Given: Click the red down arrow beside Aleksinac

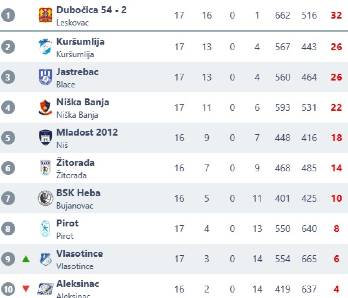Looking at the screenshot, I should 26,289.
